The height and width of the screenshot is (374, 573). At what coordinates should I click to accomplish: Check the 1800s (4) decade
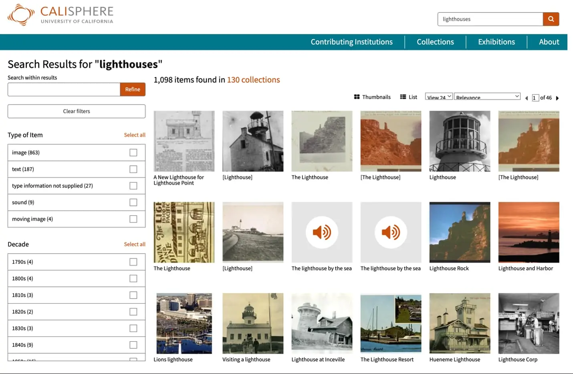coord(133,278)
